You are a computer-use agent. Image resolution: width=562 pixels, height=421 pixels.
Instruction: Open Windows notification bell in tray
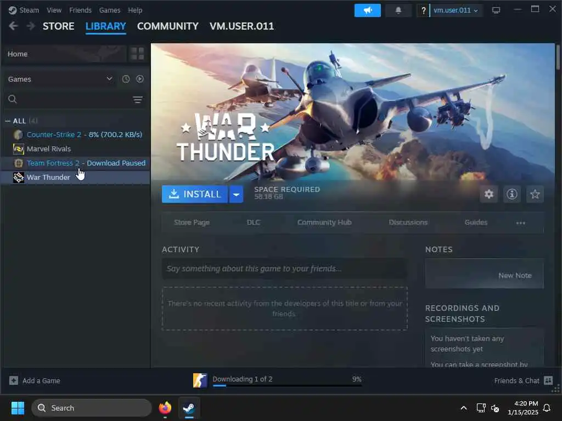(547, 408)
